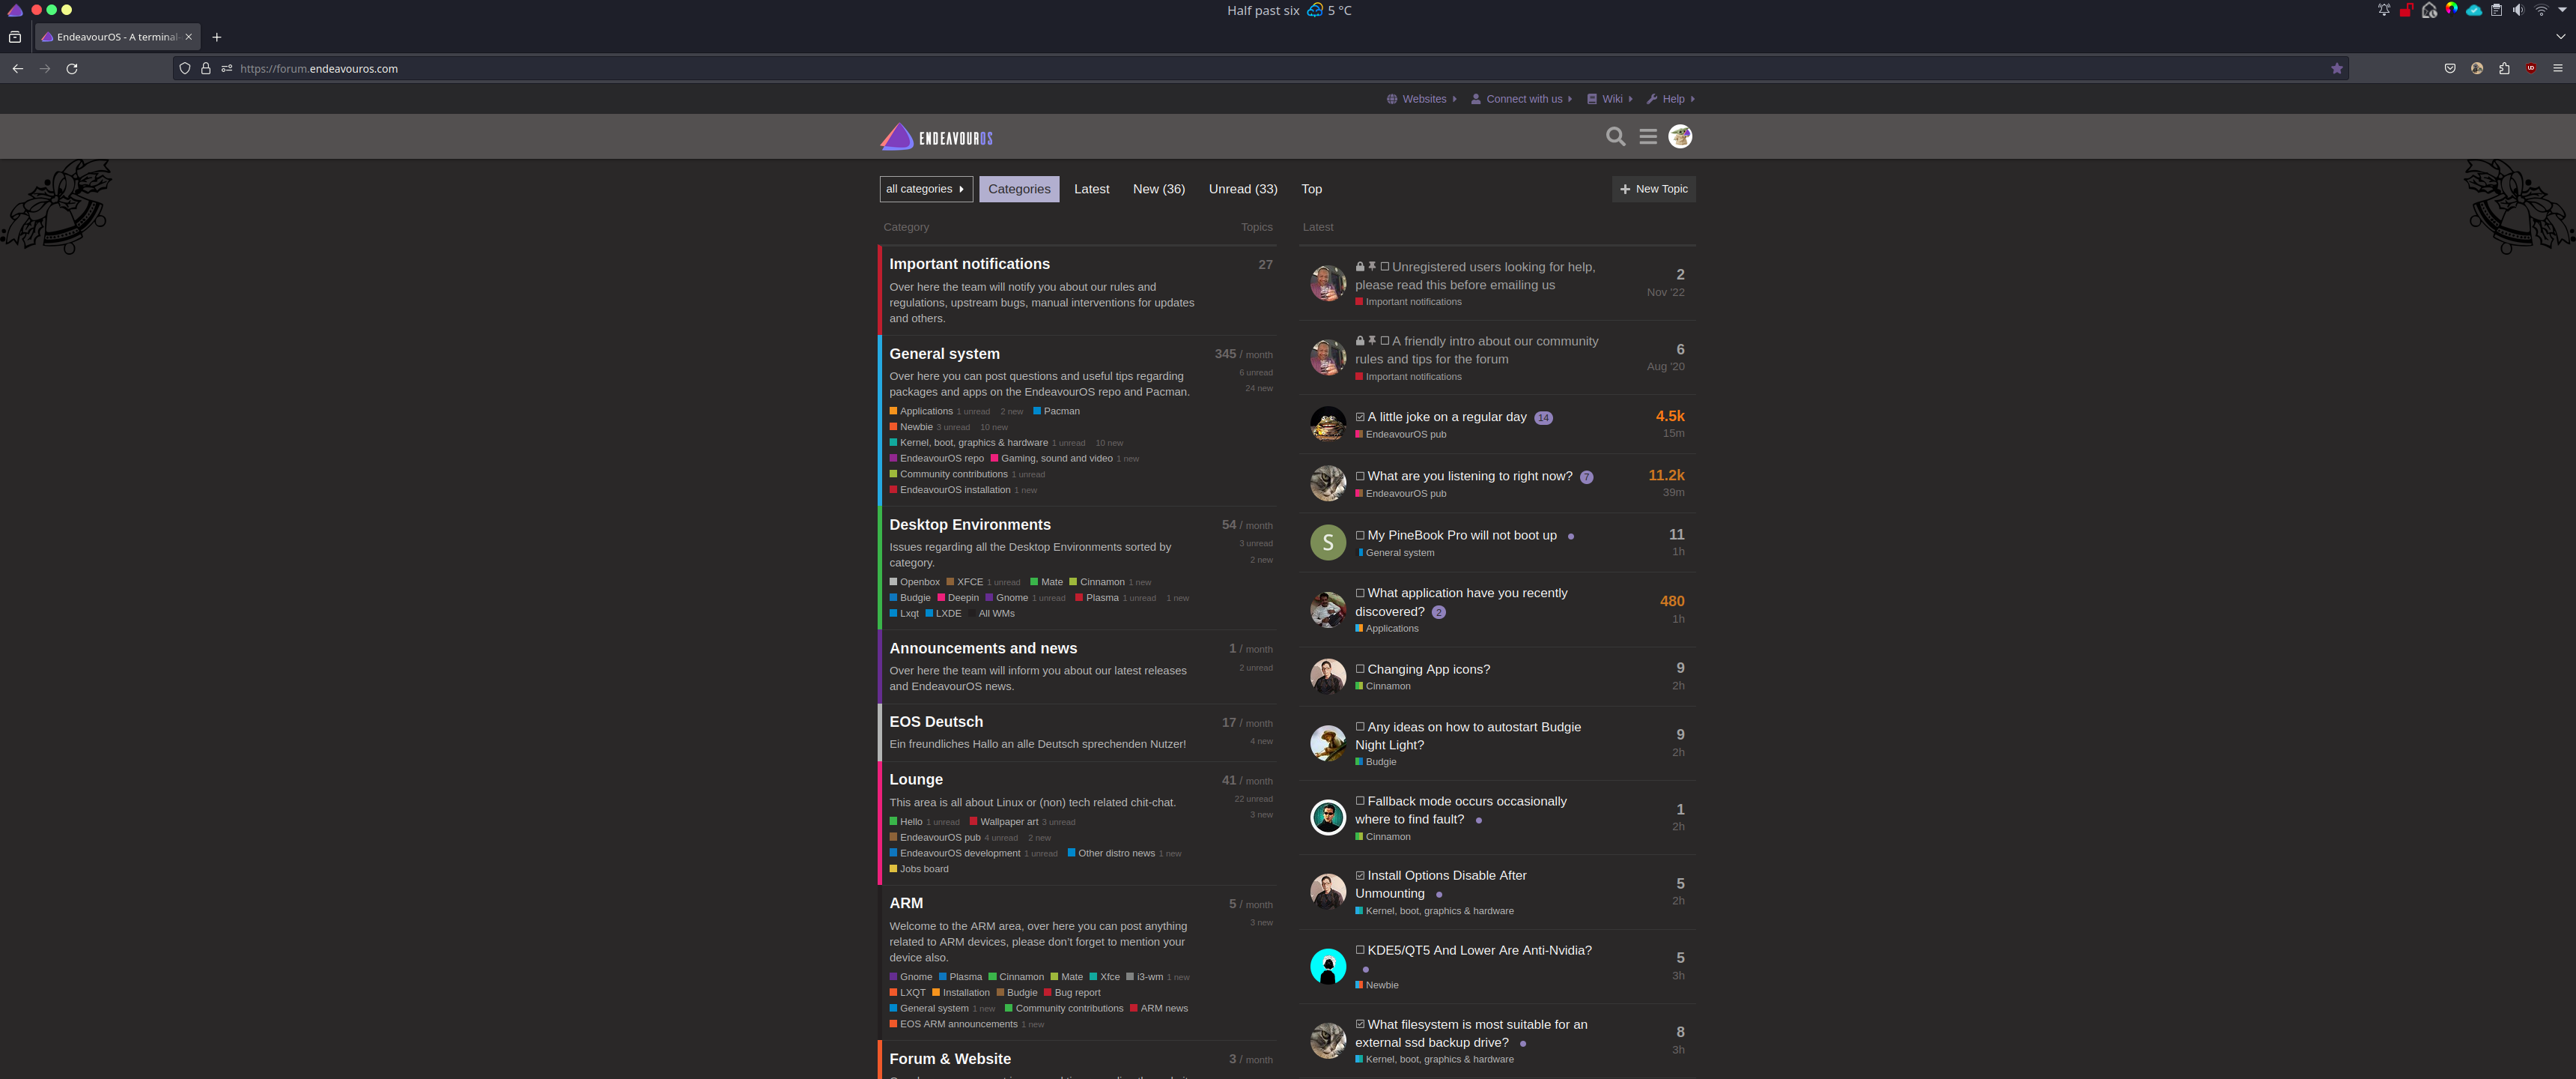
Task: Open the notification bell in system tray
Action: 2384,10
